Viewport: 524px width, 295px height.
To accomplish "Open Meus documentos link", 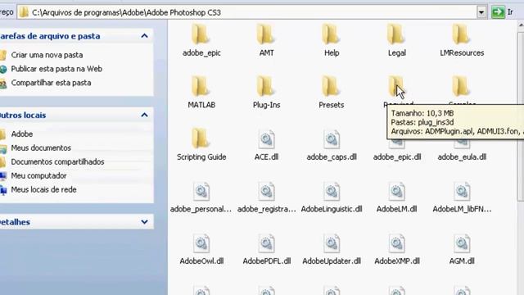I will pyautogui.click(x=41, y=147).
